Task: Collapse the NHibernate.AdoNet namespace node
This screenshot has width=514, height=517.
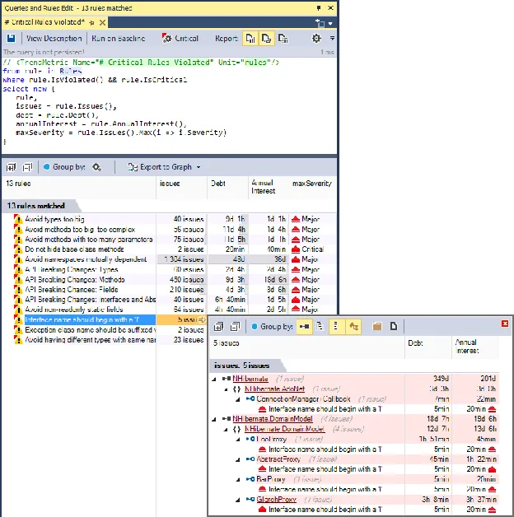Action: 226,389
